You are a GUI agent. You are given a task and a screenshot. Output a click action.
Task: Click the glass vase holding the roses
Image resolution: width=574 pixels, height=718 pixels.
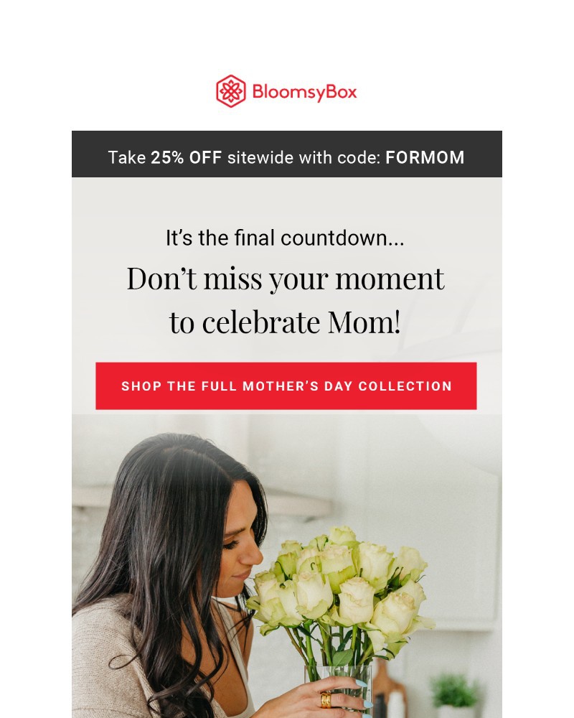pyautogui.click(x=339, y=691)
